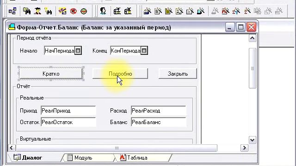Click the red sigma wand icon

[247, 11]
